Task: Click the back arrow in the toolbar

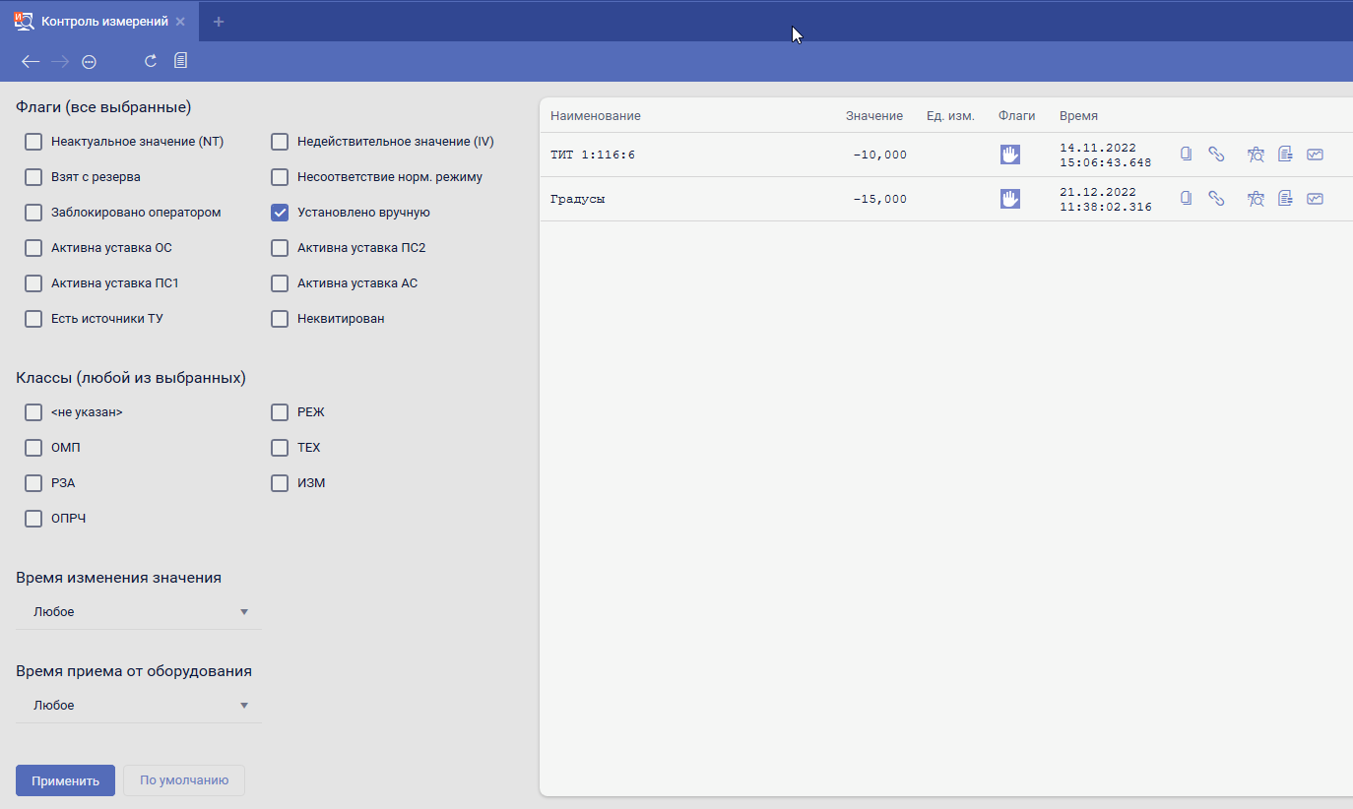Action: coord(31,62)
